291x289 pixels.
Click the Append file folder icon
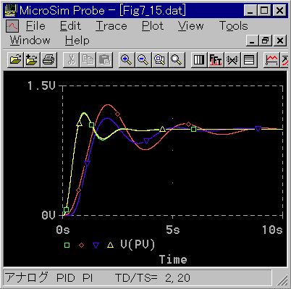(x=32, y=59)
